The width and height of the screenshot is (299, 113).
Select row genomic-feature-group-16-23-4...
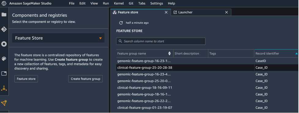207,74
